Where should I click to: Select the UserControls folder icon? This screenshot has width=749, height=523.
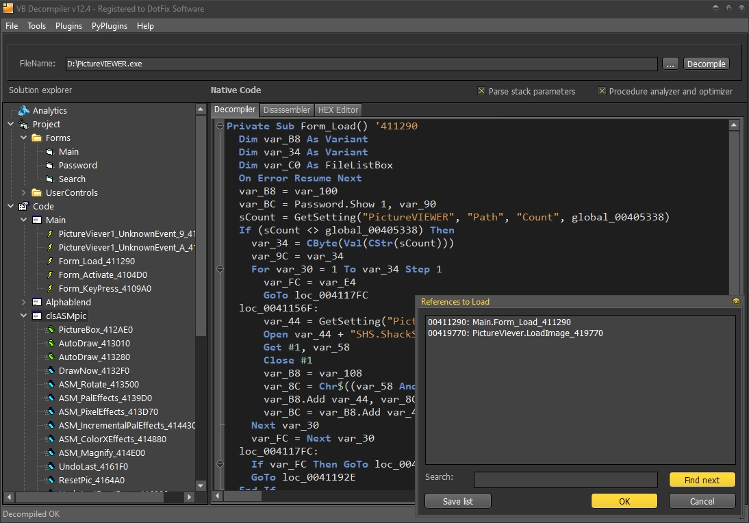click(37, 193)
